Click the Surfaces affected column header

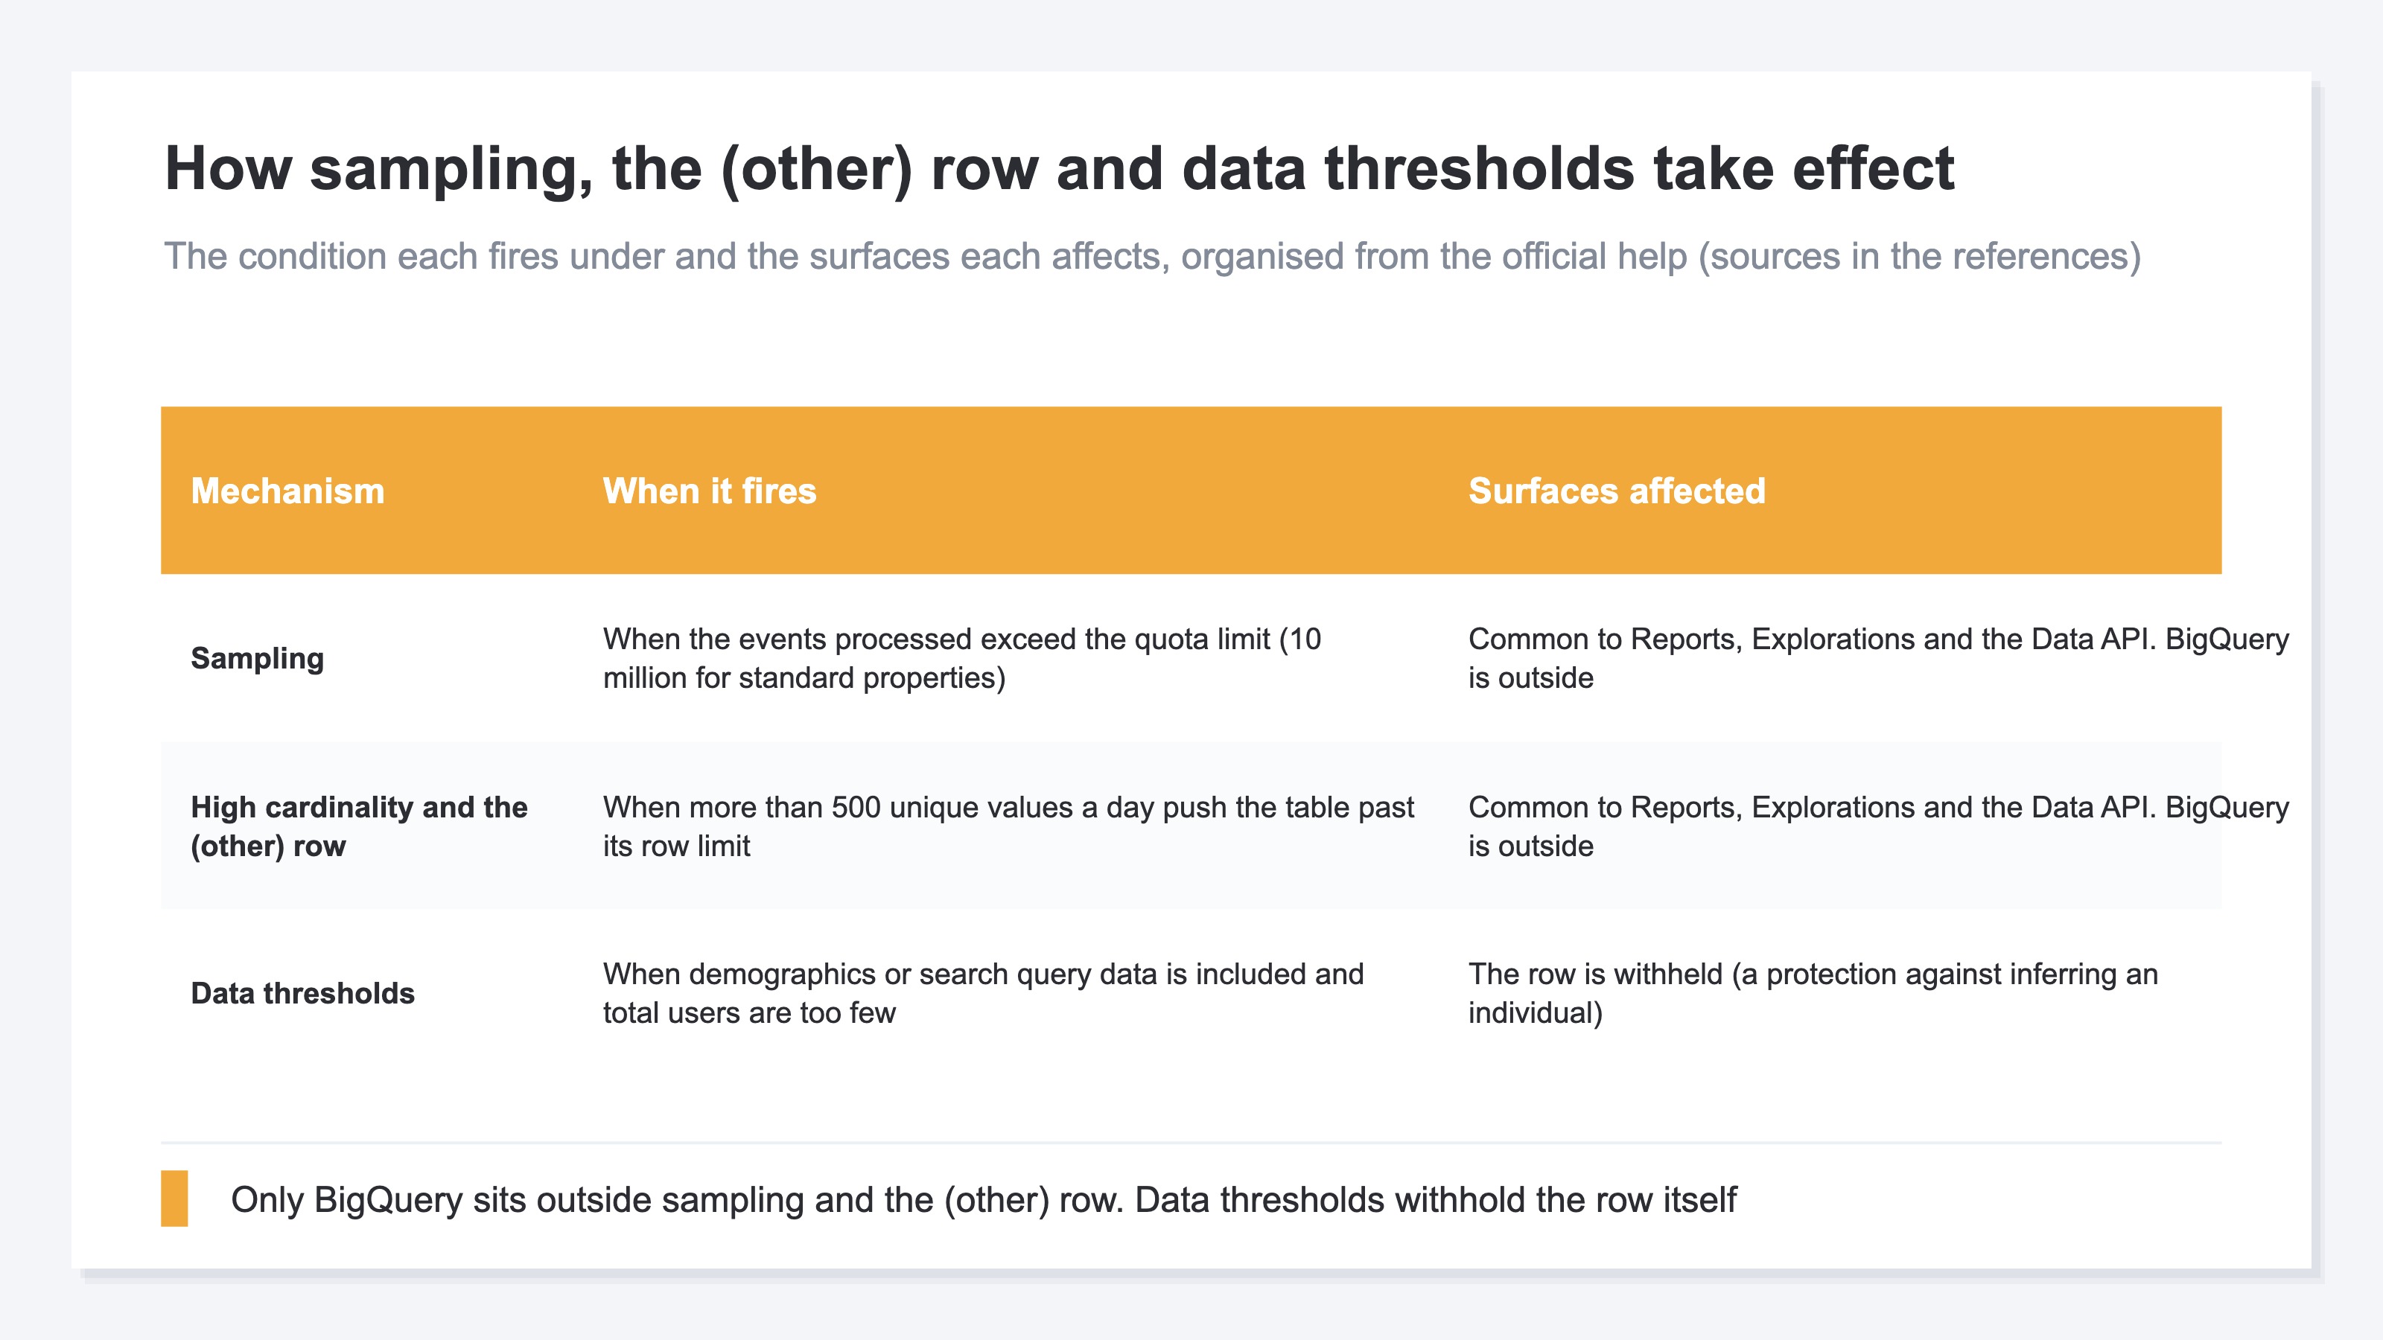point(1617,491)
